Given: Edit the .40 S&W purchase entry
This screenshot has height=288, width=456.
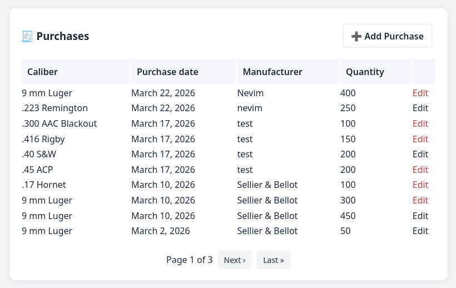Looking at the screenshot, I should pyautogui.click(x=420, y=154).
